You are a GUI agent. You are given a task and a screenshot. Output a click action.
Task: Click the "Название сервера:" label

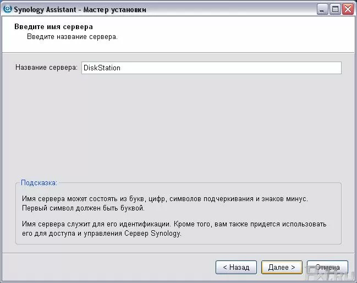pos(46,68)
